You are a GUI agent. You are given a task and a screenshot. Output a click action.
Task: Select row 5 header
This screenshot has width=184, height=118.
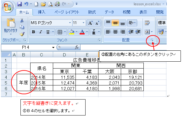point(6,83)
